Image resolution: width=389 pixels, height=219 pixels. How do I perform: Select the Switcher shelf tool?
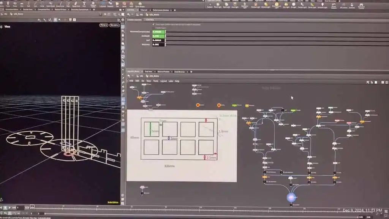(352, 6)
